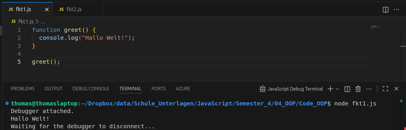Screen dimensions: 406x130
Task: Open the editor More Actions ellipsis menu
Action: click(396, 10)
